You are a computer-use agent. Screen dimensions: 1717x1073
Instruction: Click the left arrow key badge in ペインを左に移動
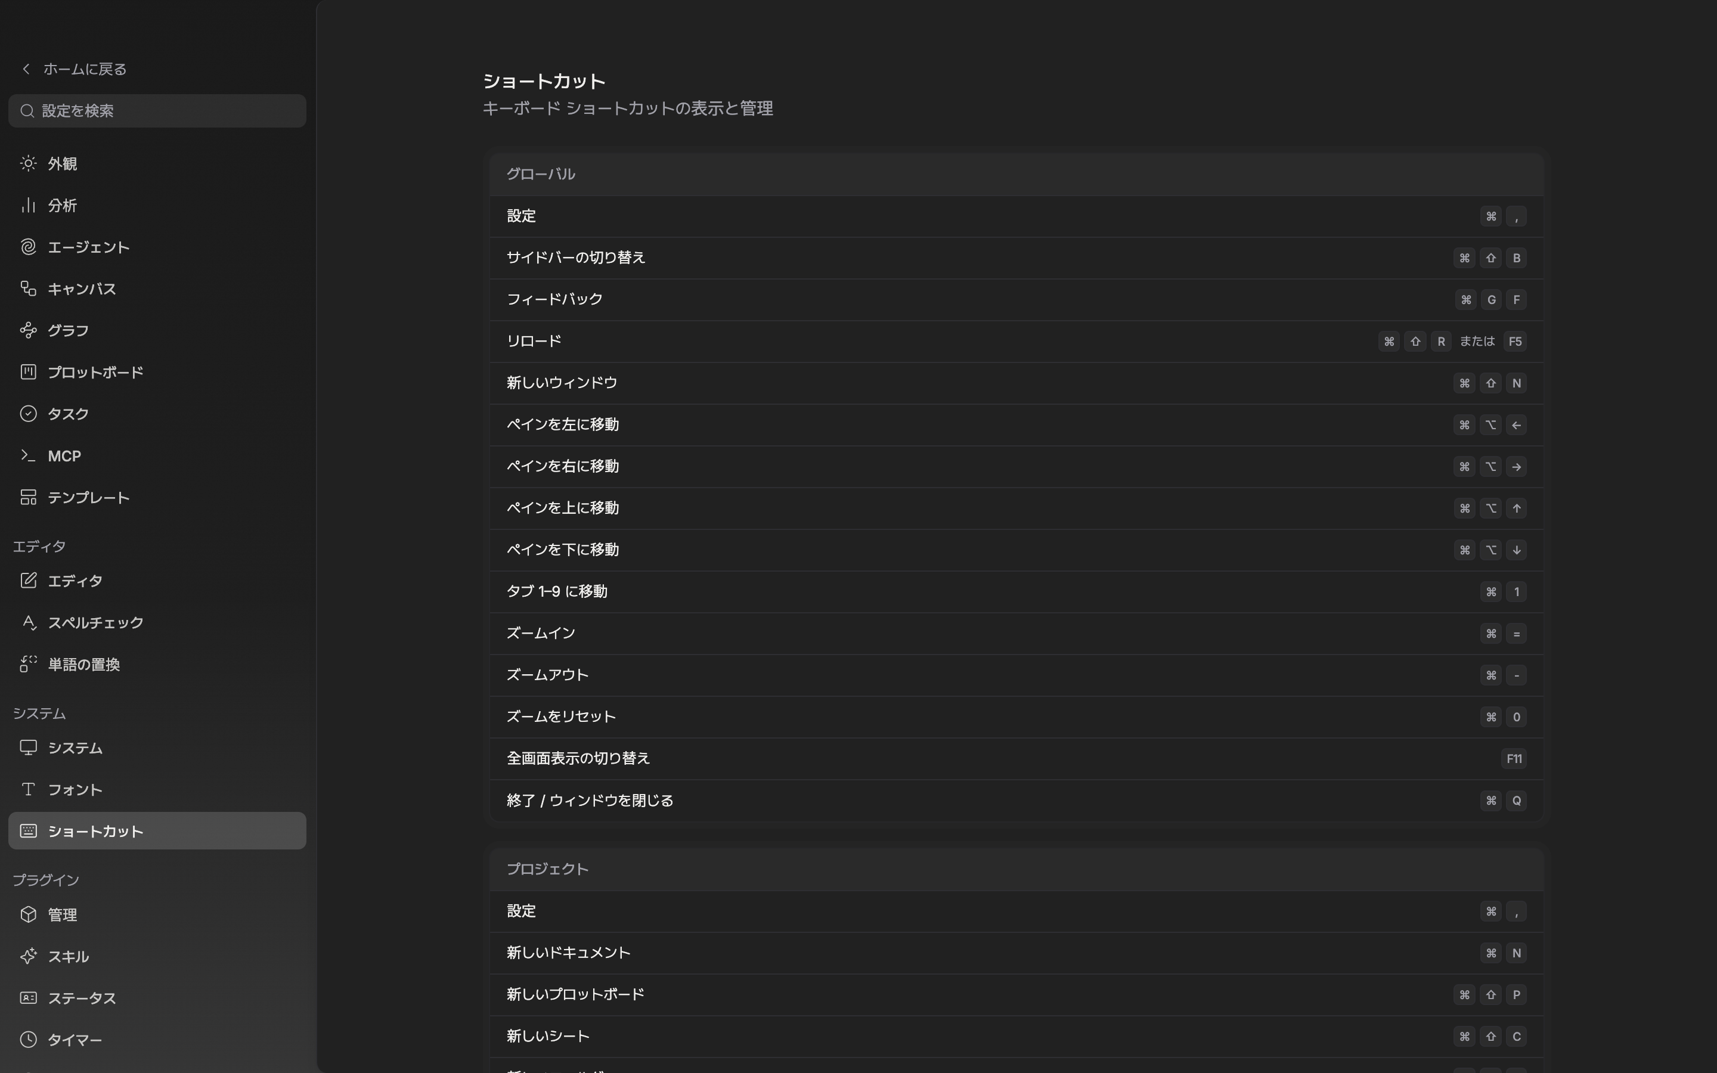[x=1516, y=425]
